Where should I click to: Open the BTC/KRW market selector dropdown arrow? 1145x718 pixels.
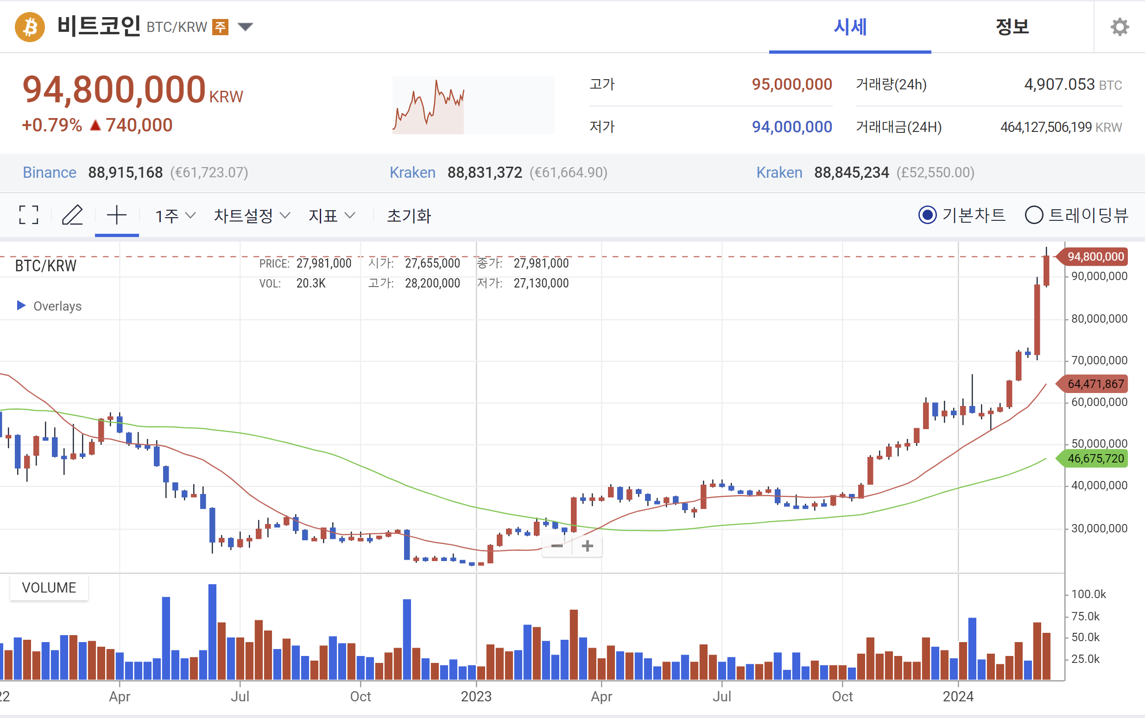click(245, 27)
